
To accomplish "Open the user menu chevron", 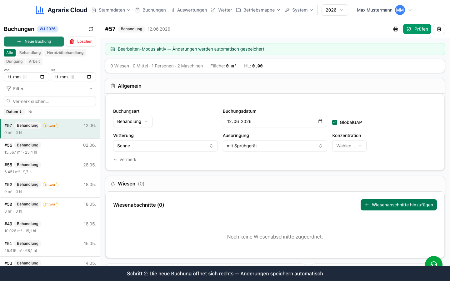I will point(410,10).
